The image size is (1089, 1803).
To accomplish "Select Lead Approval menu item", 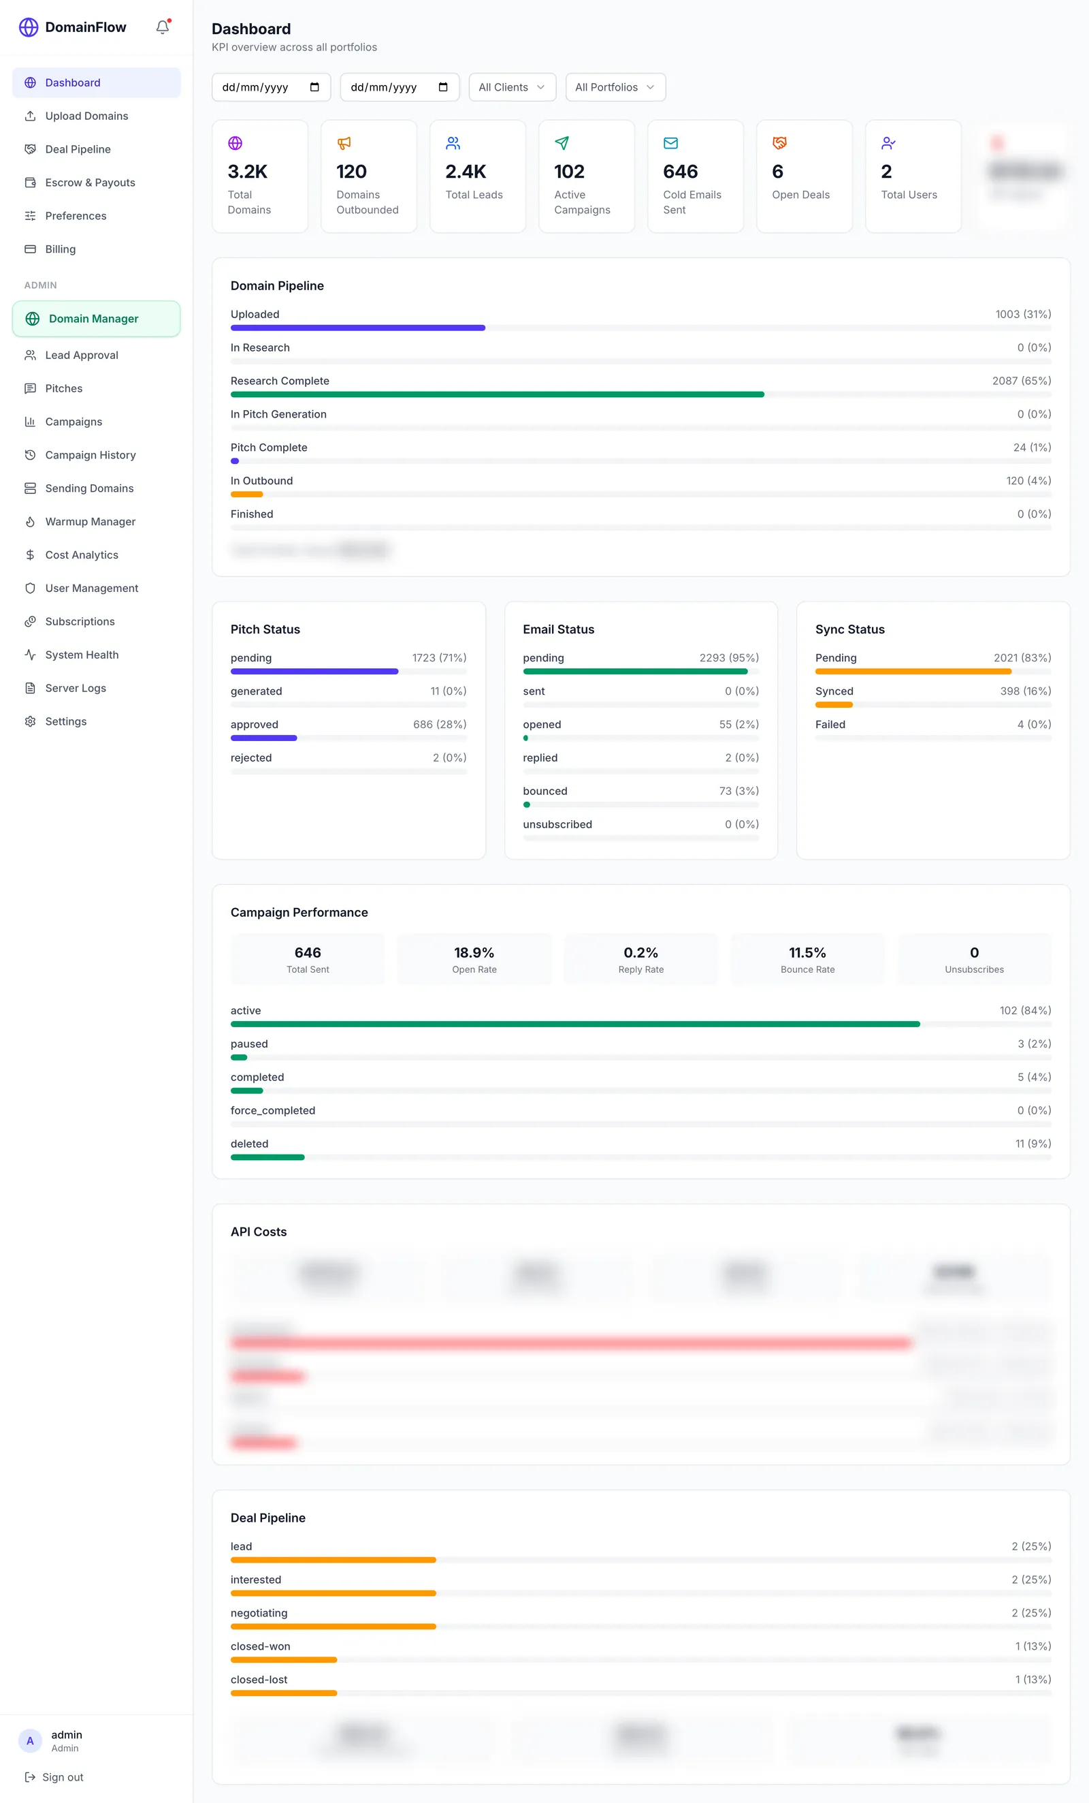I will (97, 355).
